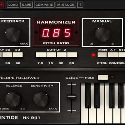Click the SAVE preset button

pos(27,5)
